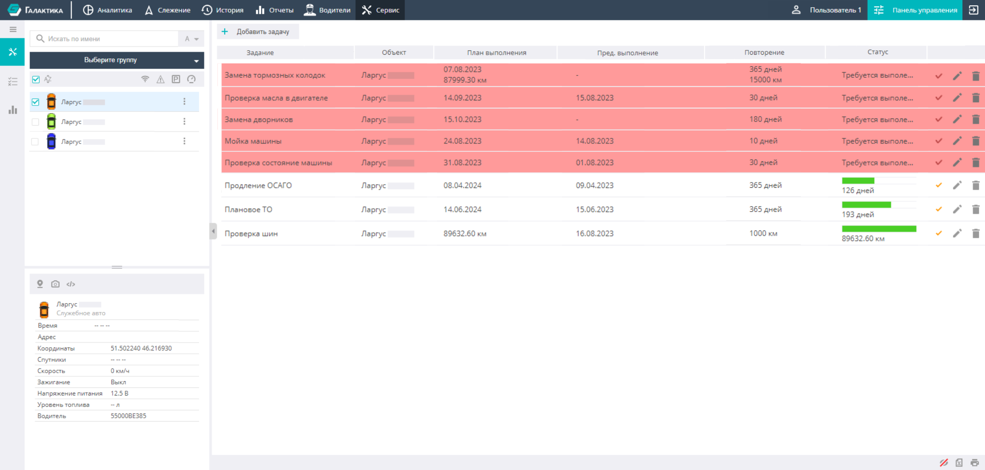Toggle the select-all vehicles checkbox

[x=36, y=80]
